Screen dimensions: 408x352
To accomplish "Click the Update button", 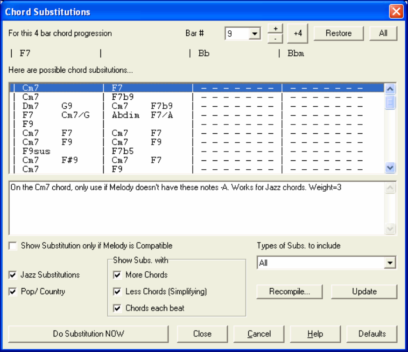I will click(x=364, y=291).
